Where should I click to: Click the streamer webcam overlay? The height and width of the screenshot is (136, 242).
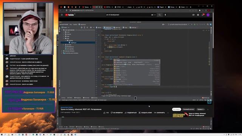click(x=28, y=28)
